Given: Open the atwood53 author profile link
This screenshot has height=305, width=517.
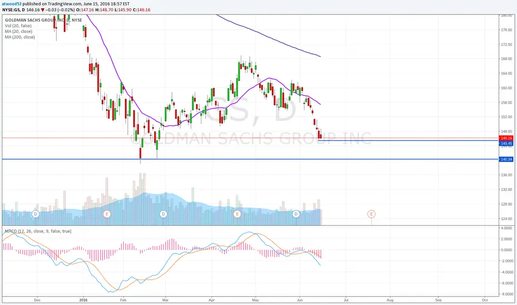Looking at the screenshot, I should (12, 4).
